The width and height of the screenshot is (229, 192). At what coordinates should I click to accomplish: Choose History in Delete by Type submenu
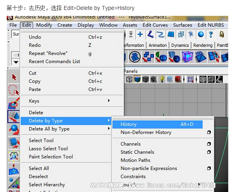(x=157, y=124)
